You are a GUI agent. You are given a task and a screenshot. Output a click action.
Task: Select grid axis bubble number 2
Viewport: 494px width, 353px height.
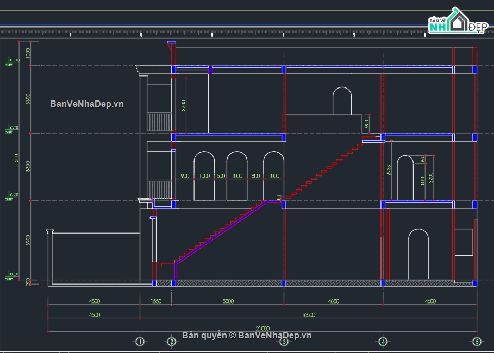pyautogui.click(x=172, y=342)
